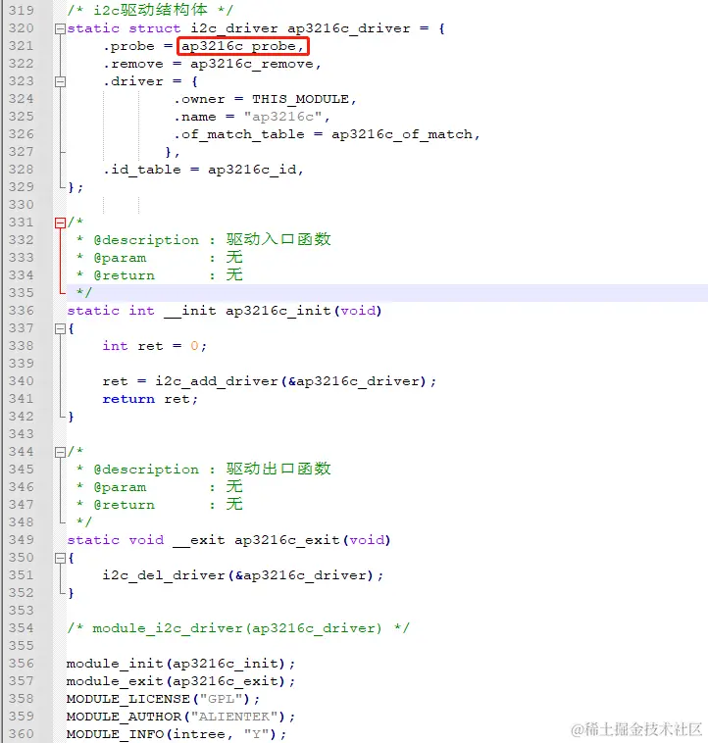The width and height of the screenshot is (708, 743).
Task: Click THIS_MODULE on line 324
Action: coord(300,99)
